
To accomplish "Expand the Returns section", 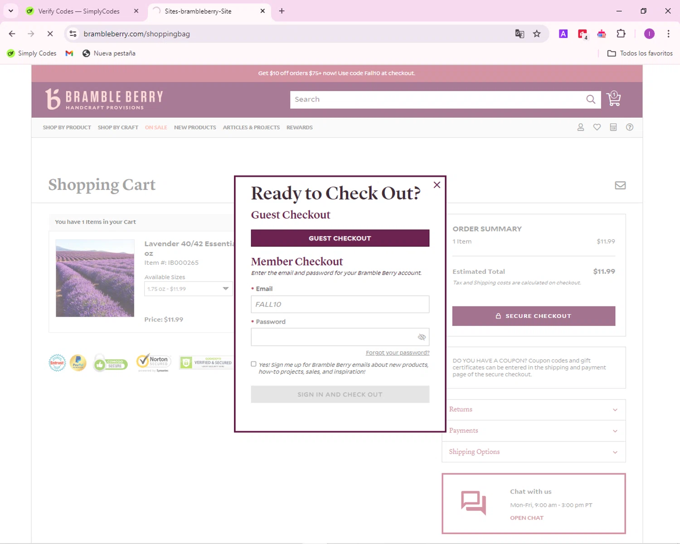I will click(534, 409).
